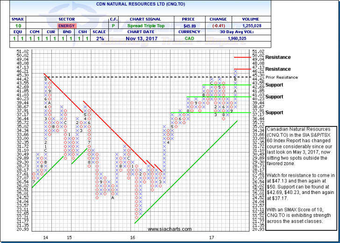Screen dimensions: 340x243
Task: Open the siacharts.com watermark link
Action: [170, 229]
